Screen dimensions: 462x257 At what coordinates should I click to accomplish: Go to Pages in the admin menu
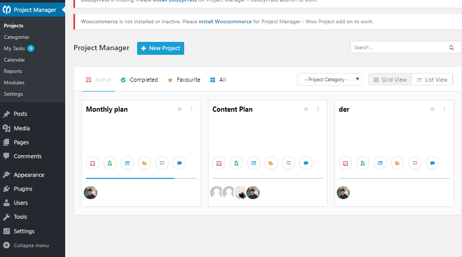point(21,142)
